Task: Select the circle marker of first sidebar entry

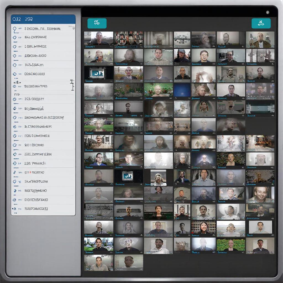Action: point(15,28)
